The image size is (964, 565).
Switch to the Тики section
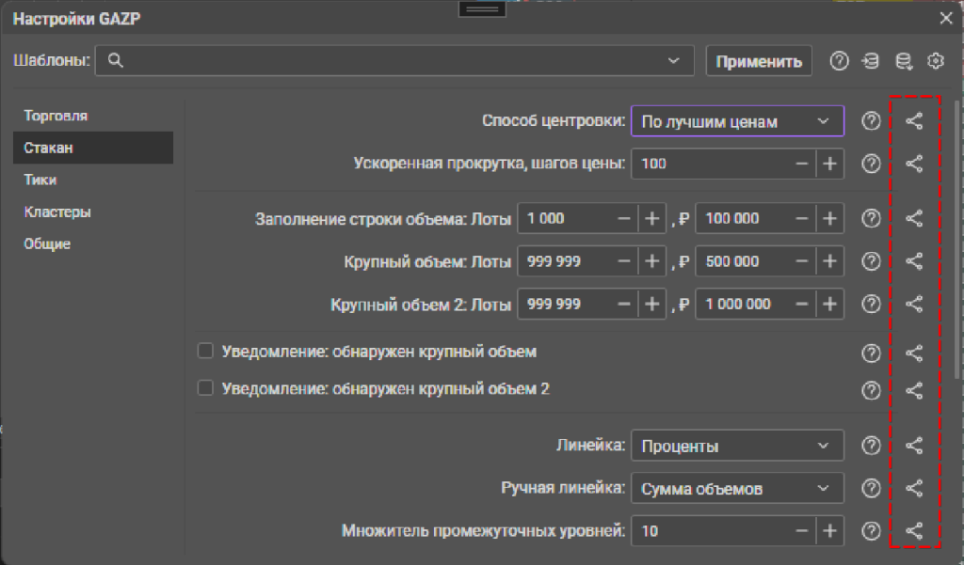tap(93, 180)
